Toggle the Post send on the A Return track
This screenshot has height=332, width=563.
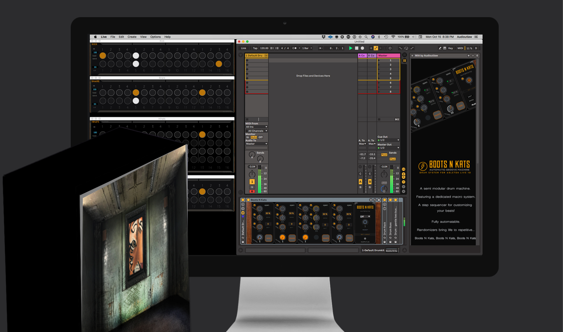click(384, 155)
